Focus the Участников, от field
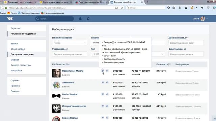 coord(70,54)
